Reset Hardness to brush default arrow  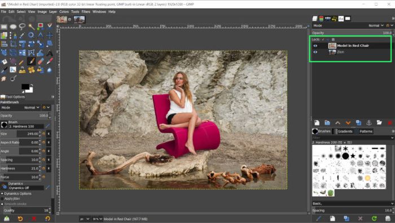44,168
